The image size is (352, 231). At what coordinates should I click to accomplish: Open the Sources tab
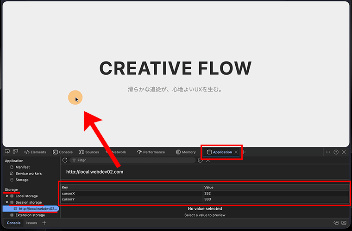coord(89,152)
